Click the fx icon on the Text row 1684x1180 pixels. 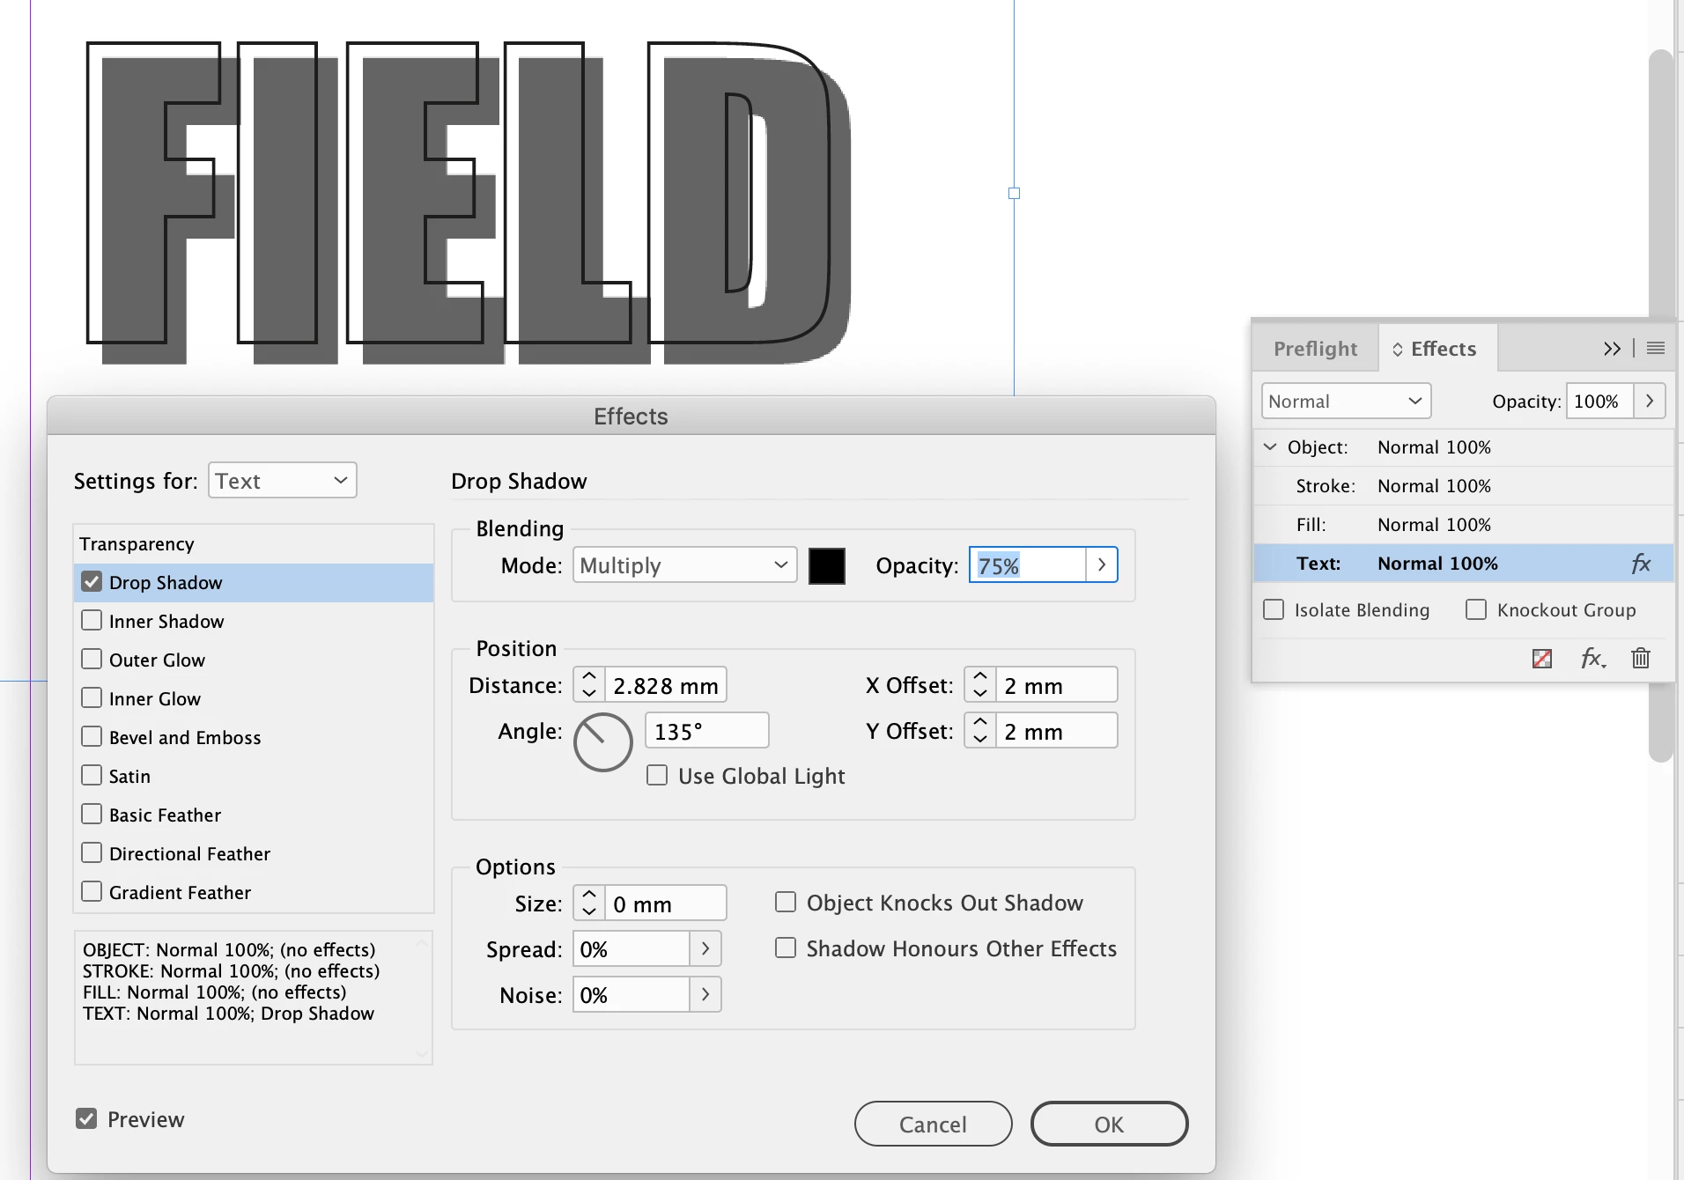[x=1641, y=564]
